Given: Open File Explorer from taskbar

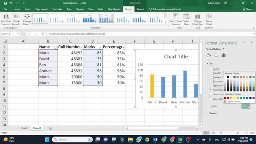Looking at the screenshot, I should [x=130, y=140].
